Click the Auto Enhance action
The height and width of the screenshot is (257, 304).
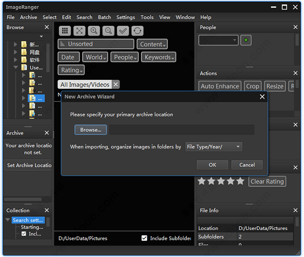(220, 86)
